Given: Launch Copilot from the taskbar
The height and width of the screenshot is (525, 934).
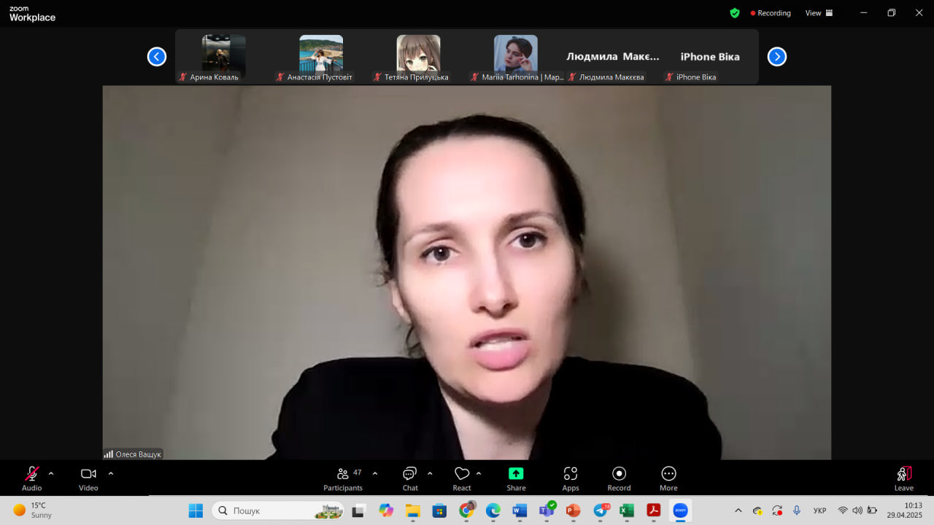Looking at the screenshot, I should (x=386, y=510).
